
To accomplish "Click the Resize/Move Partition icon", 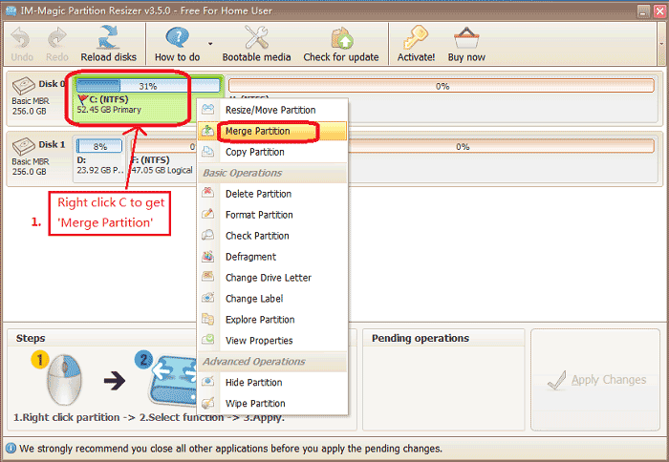I will point(207,109).
